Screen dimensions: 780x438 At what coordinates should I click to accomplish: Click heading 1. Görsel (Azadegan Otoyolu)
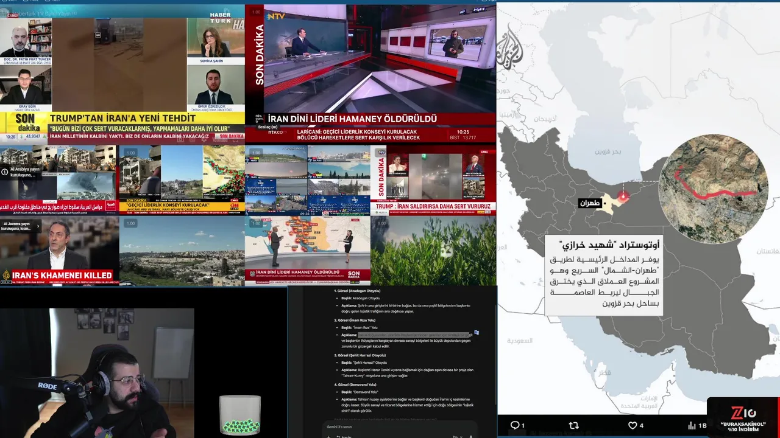[x=357, y=291]
